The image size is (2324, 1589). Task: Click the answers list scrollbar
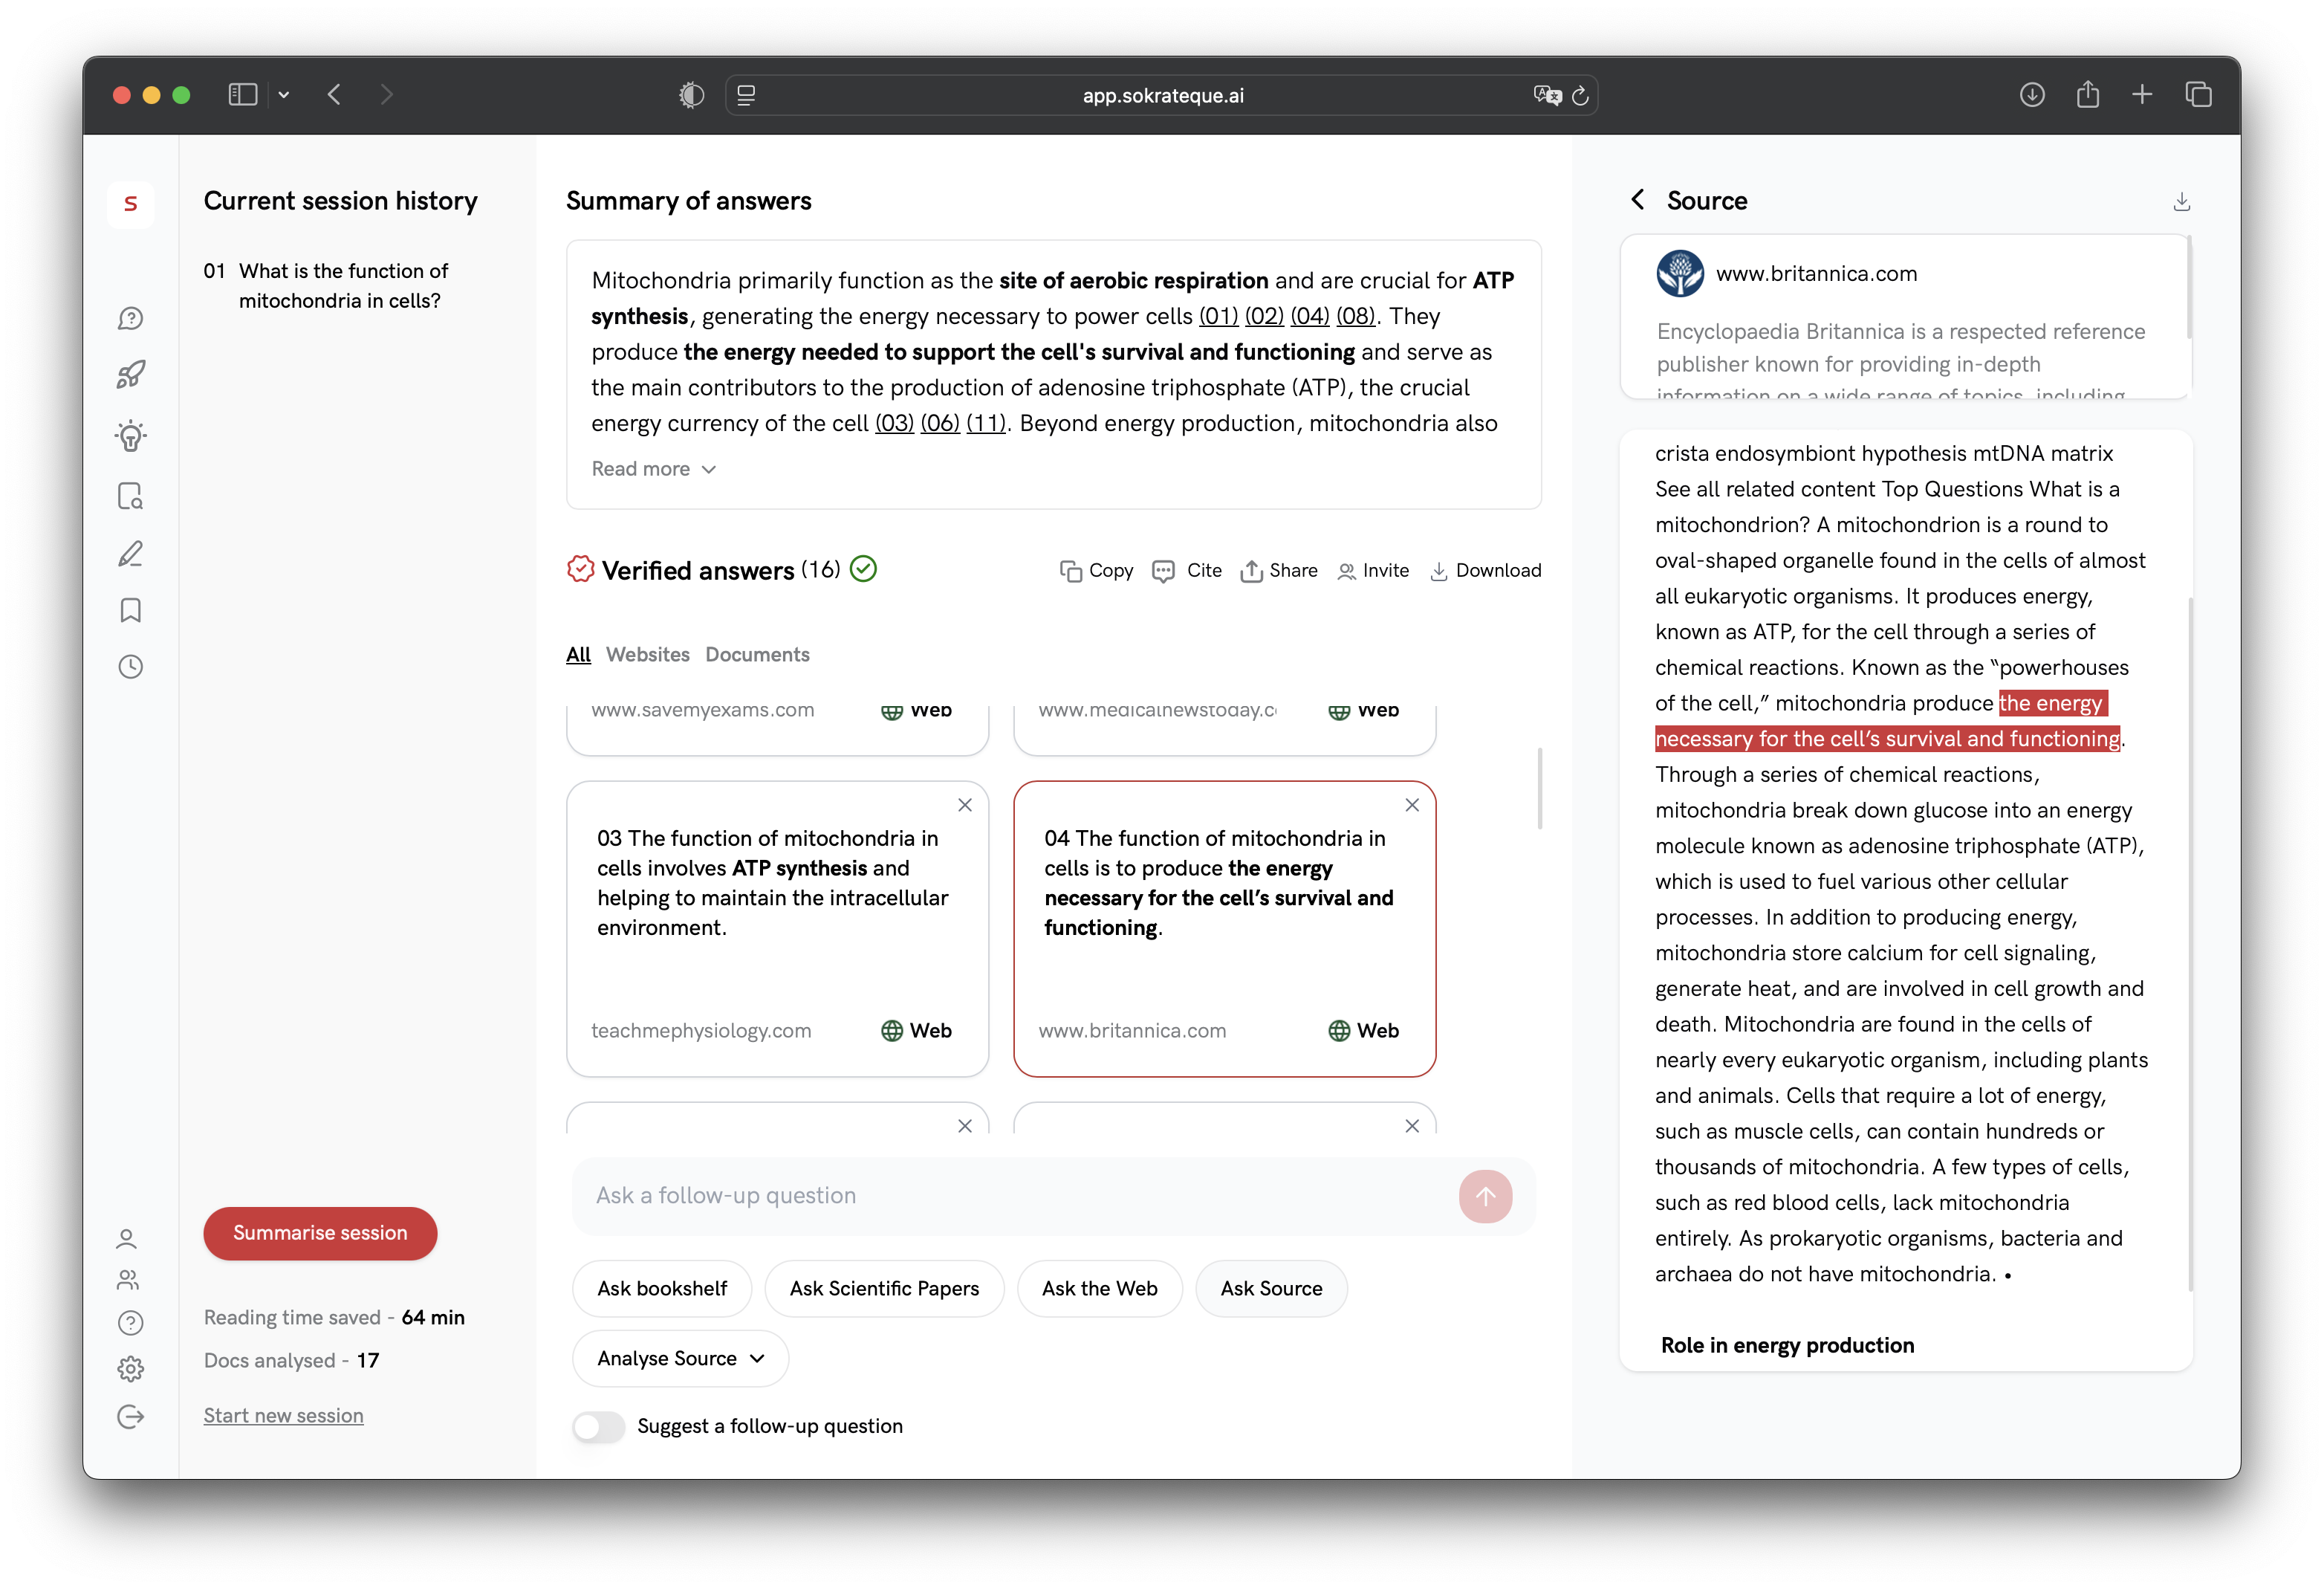pyautogui.click(x=1539, y=789)
